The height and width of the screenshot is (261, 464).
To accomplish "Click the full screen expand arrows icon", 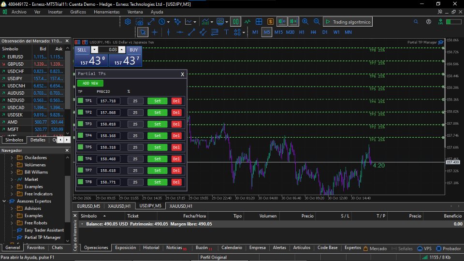I will click(x=151, y=22).
